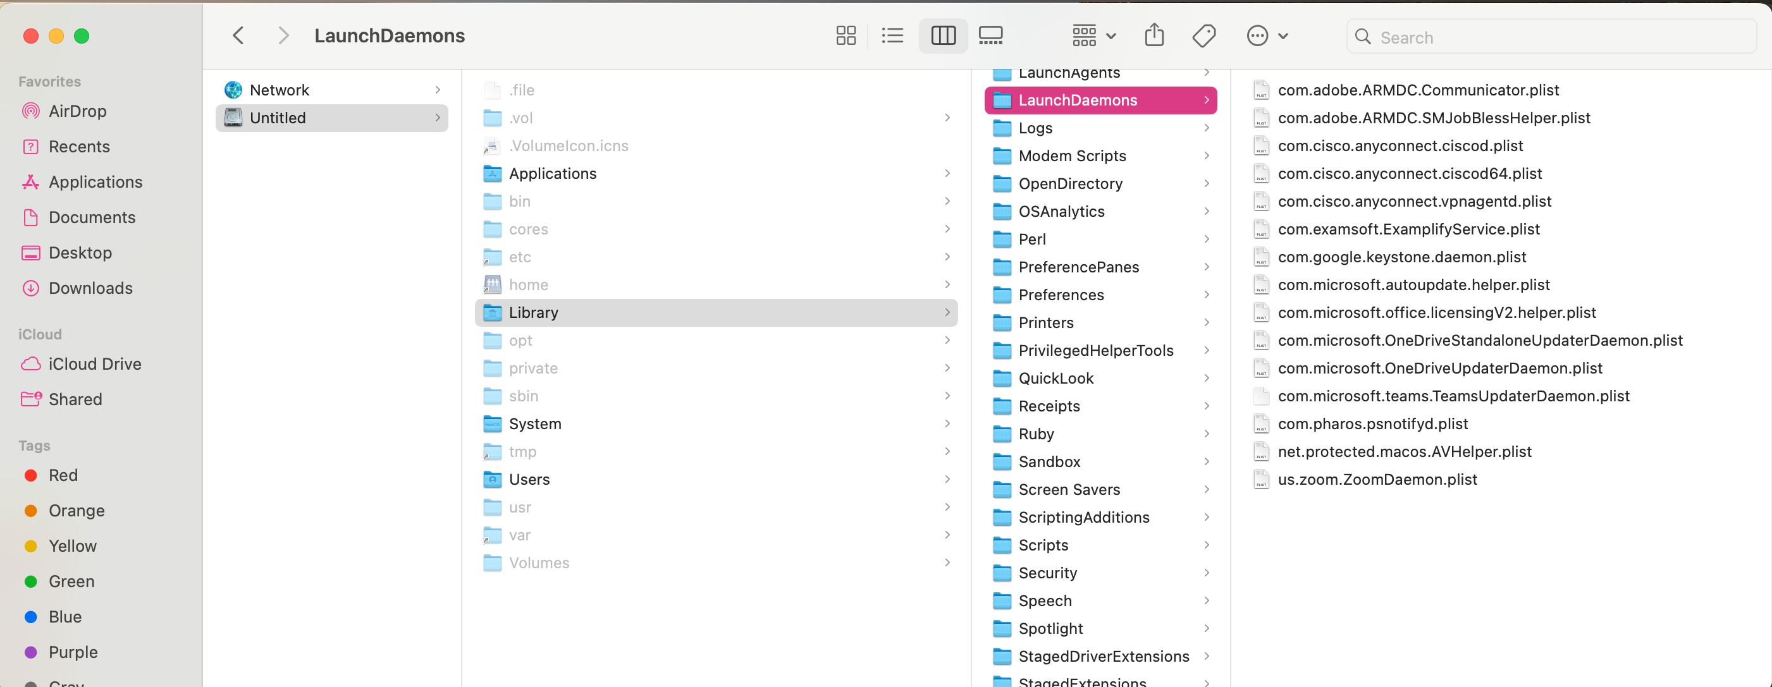
Task: Select us.zoom.ZoomDaemon.plist file
Action: pyautogui.click(x=1377, y=479)
